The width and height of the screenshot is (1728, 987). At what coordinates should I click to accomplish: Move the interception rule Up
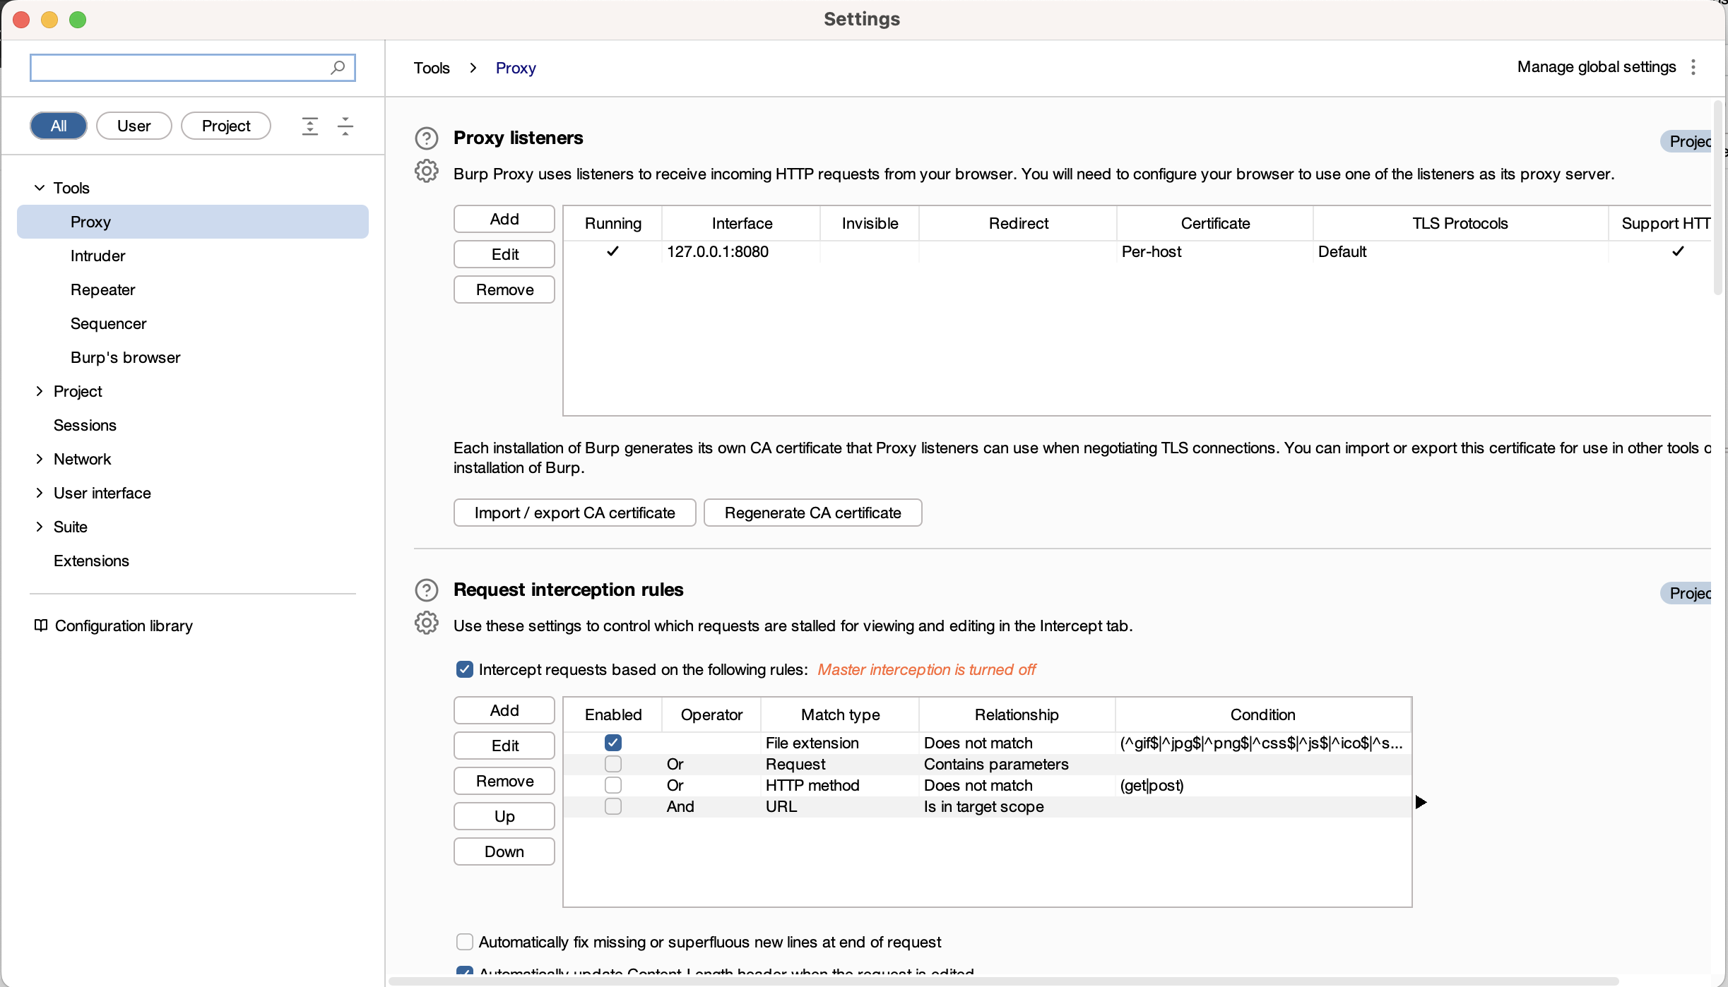tap(504, 816)
